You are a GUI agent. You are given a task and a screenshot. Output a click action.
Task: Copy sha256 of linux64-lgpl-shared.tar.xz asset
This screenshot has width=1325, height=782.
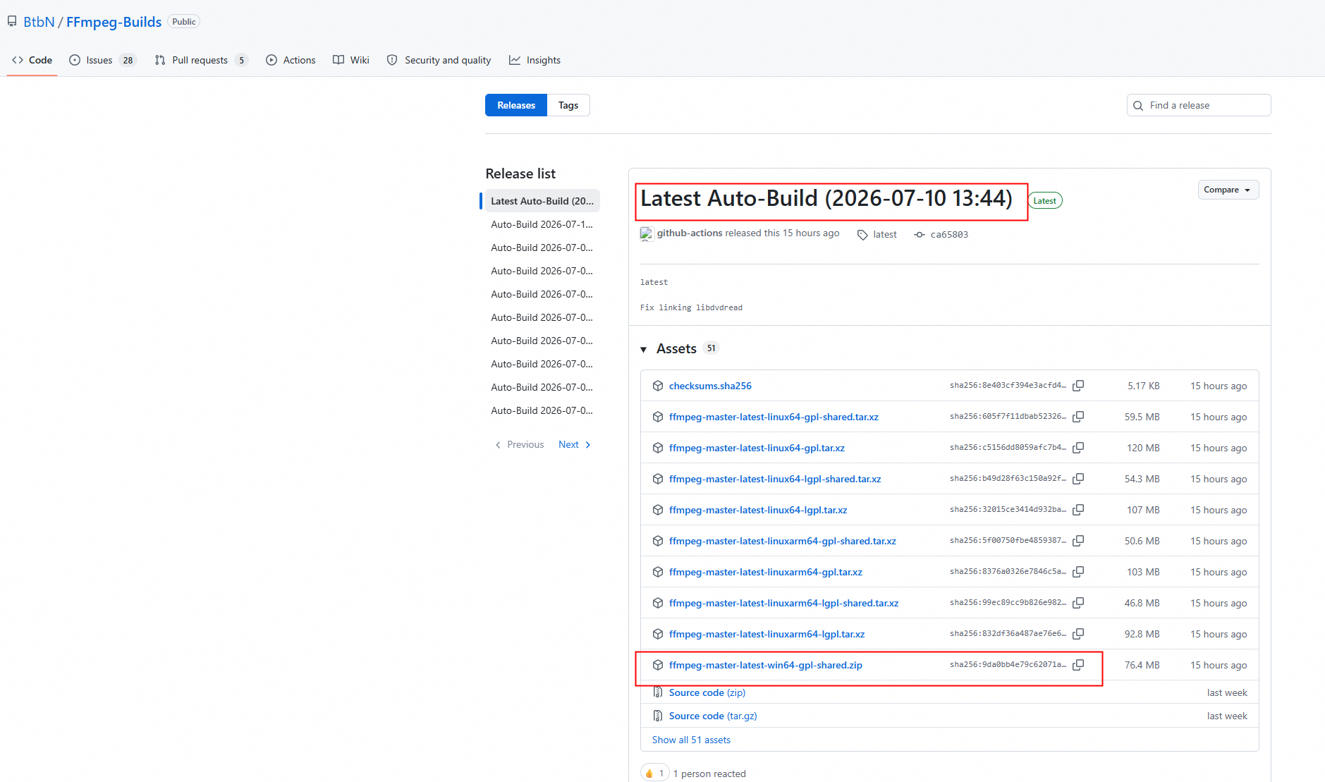[x=1078, y=479]
